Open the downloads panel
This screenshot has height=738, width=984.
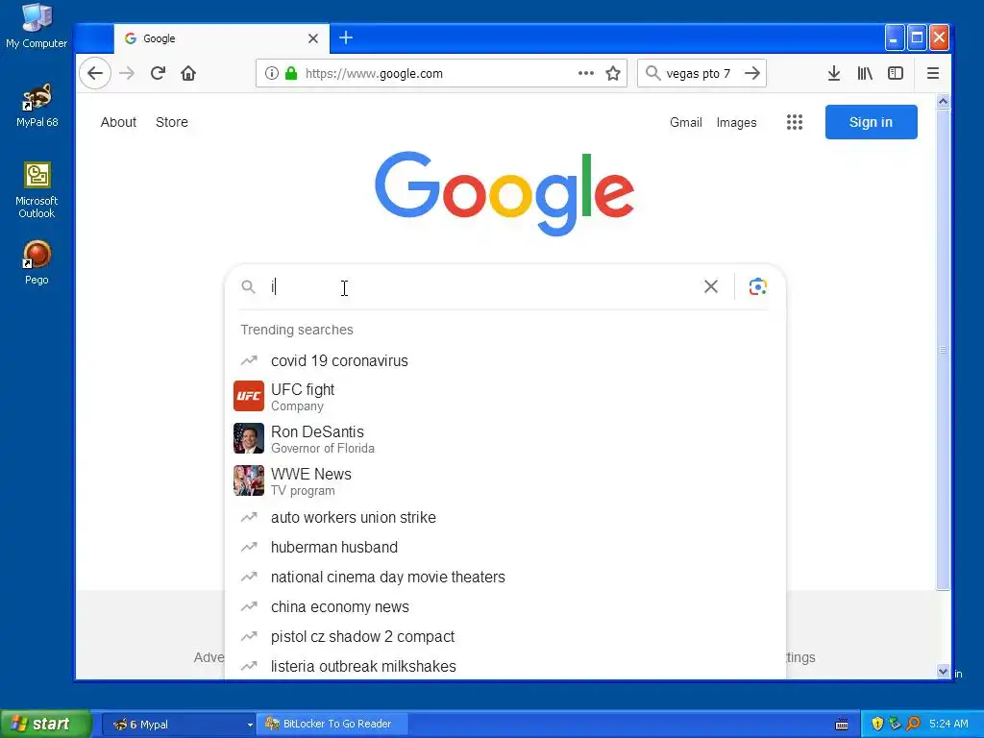pyautogui.click(x=834, y=73)
